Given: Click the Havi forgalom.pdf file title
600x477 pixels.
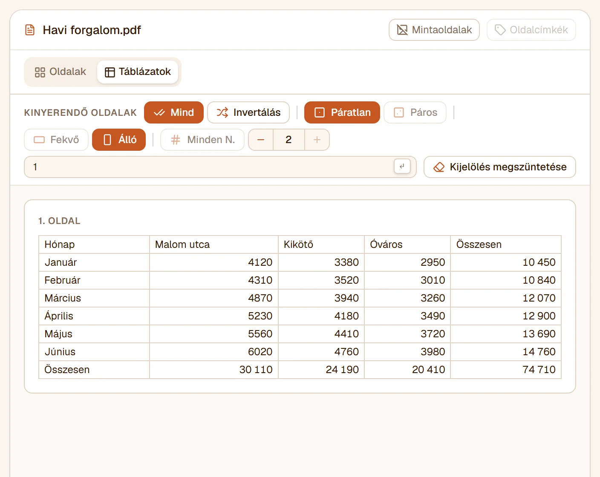Looking at the screenshot, I should tap(92, 30).
